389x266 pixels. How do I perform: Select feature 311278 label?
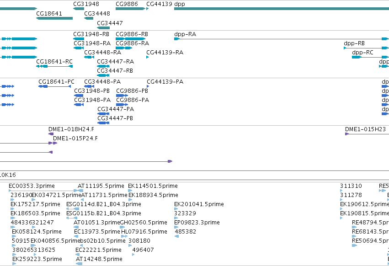click(351, 195)
